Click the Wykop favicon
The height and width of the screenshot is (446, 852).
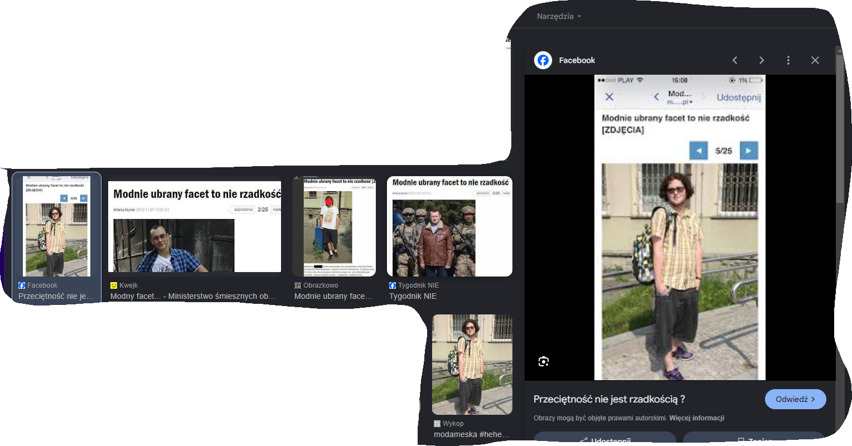point(437,424)
